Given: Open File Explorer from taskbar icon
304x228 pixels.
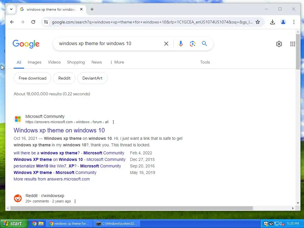Looking at the screenshot, I should 41,224.
